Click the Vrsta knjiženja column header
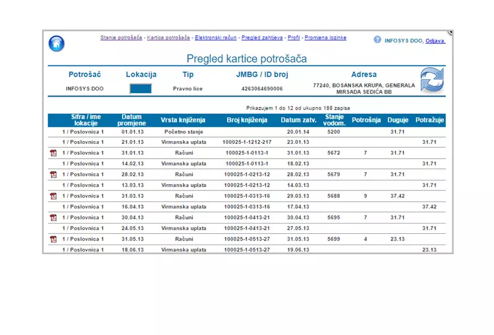This screenshot has width=494, height=335. 183,120
